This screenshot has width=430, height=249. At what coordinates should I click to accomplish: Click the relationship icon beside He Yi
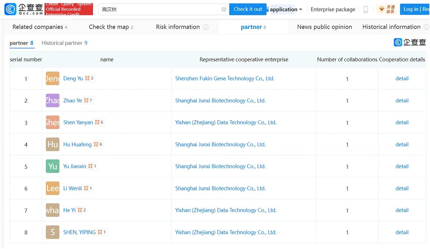[80, 210]
